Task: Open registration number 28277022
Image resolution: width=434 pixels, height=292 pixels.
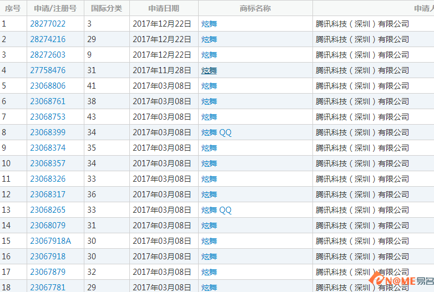Action: click(x=48, y=24)
